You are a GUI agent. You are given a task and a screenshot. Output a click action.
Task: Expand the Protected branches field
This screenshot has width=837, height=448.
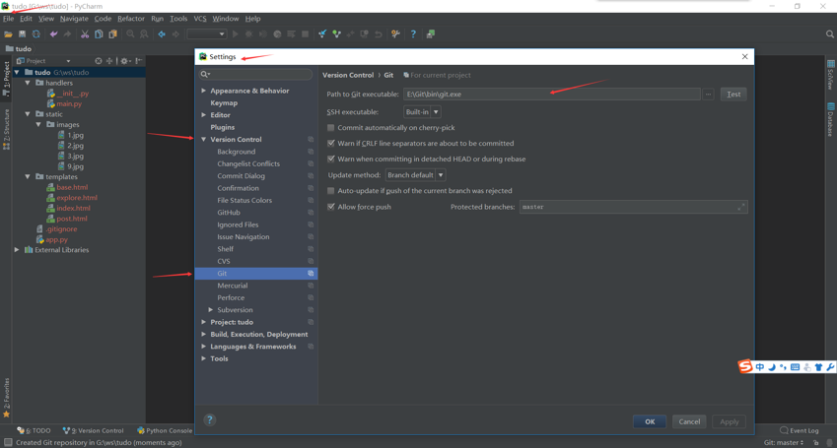pos(741,207)
